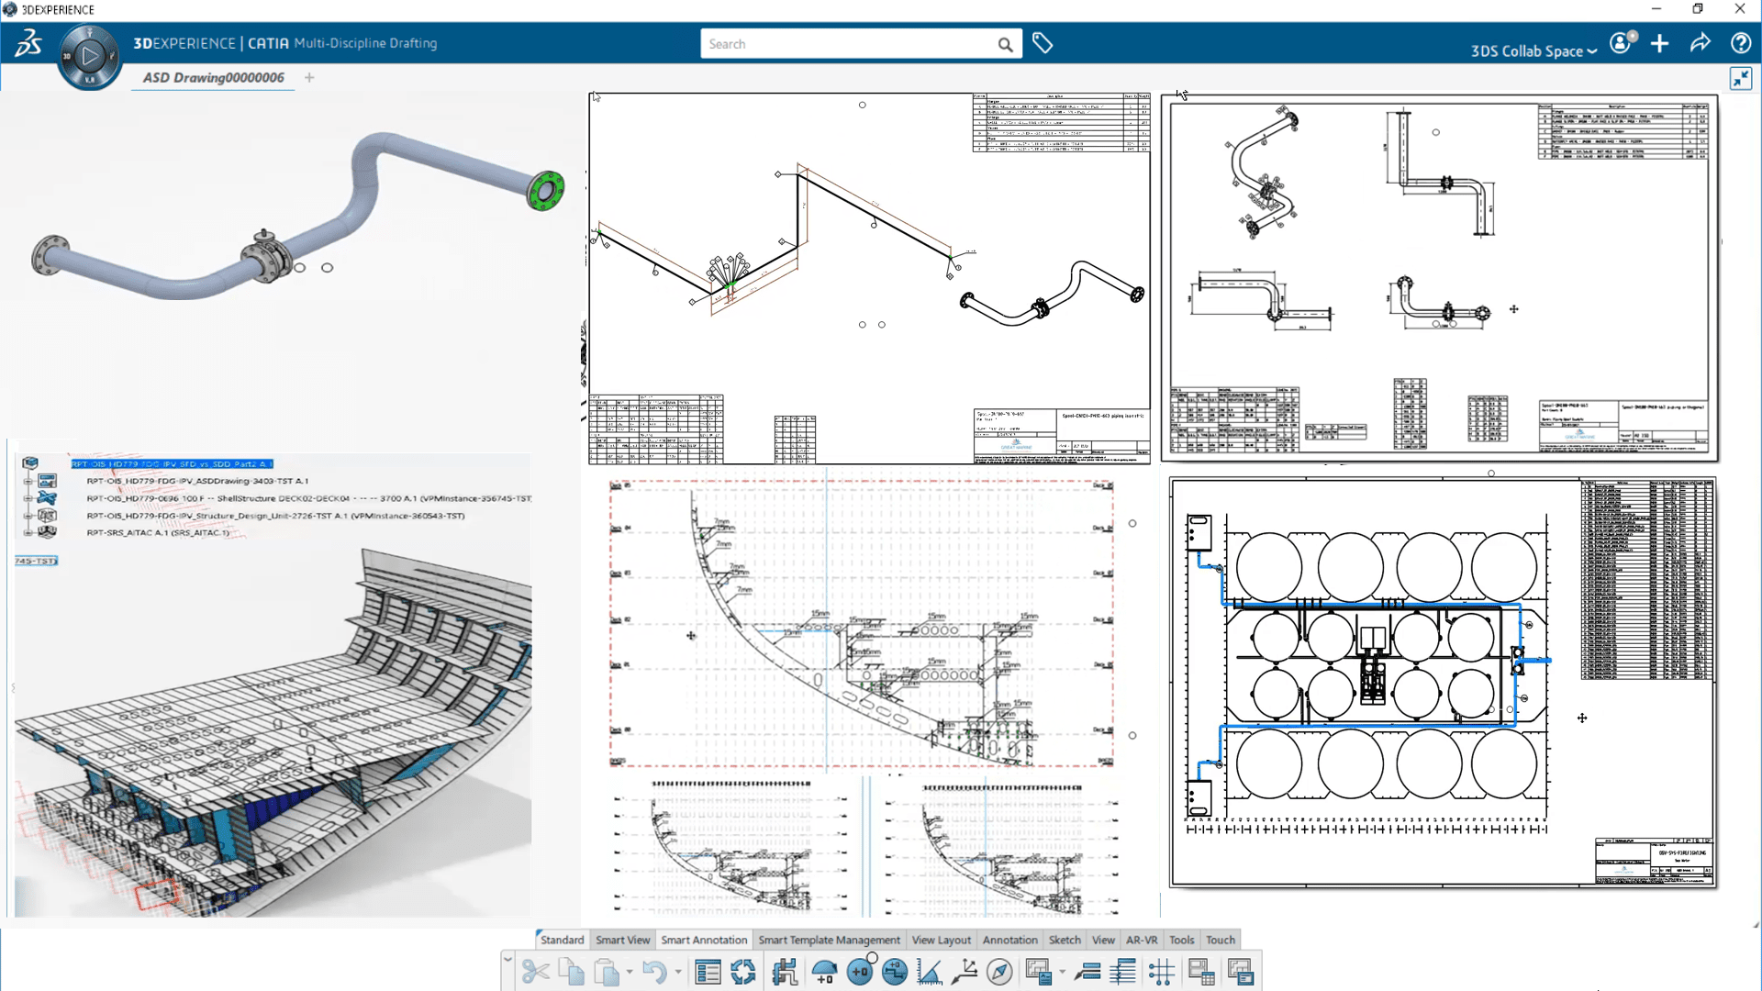Toggle the action bar collapse chevron
This screenshot has width=1762, height=991.
point(507,959)
